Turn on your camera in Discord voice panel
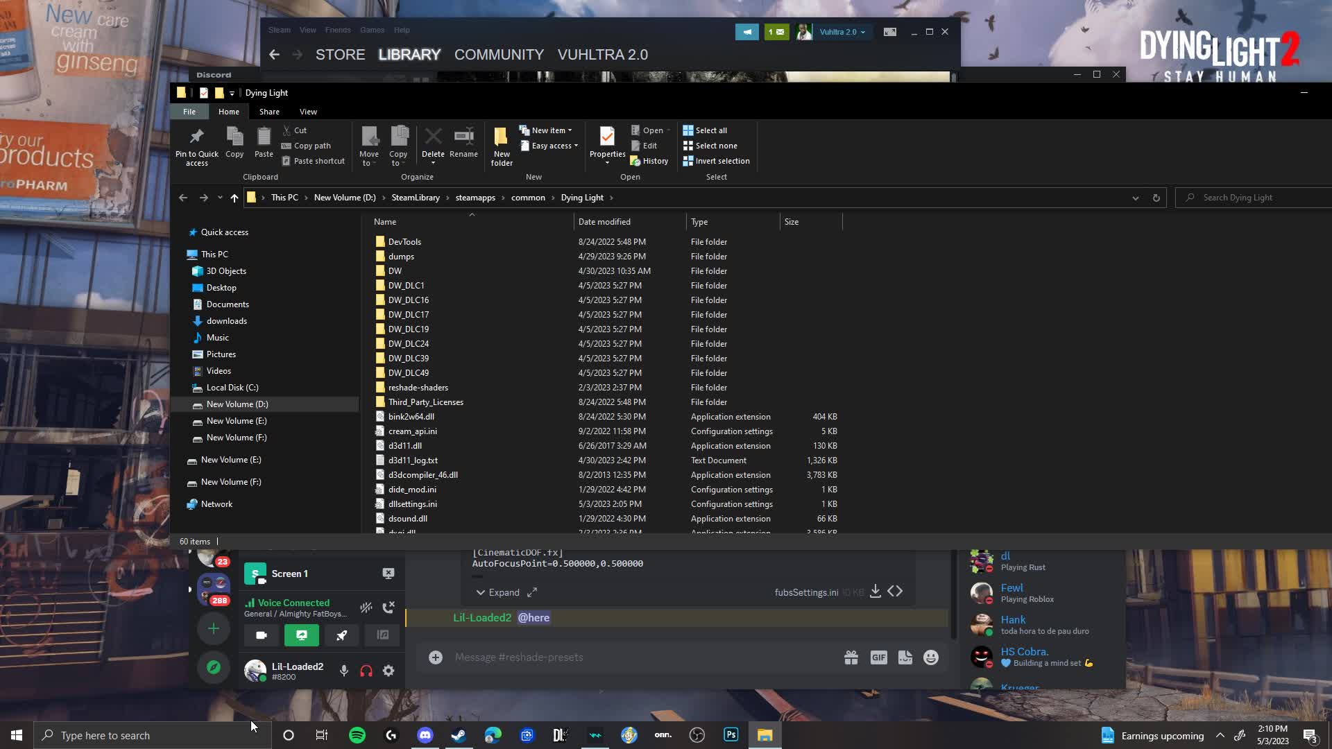Viewport: 1332px width, 749px height. (261, 635)
